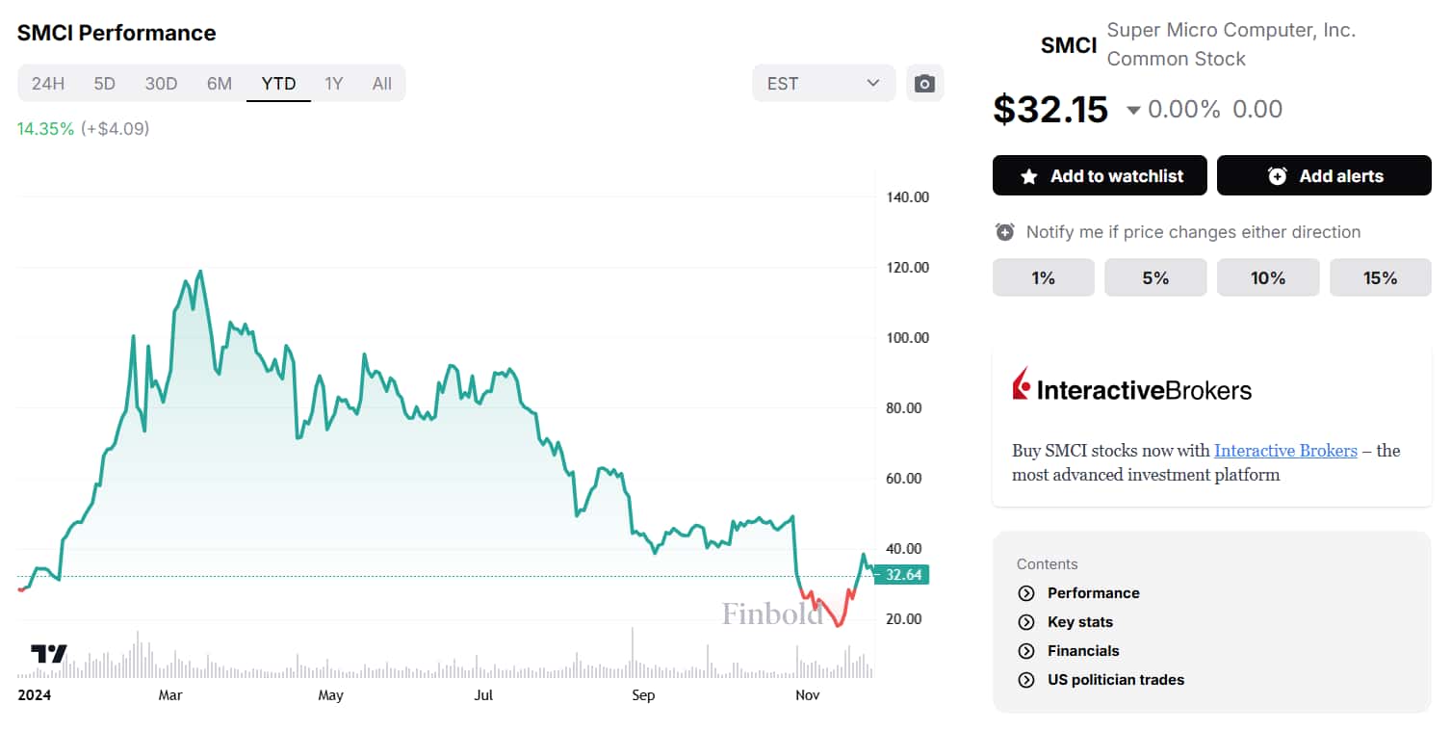Open the EST timezone dropdown
Image resolution: width=1451 pixels, height=731 pixels.
point(823,84)
